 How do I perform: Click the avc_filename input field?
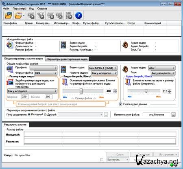point(157,115)
